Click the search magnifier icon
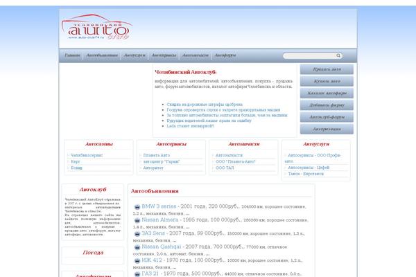 click(338, 55)
